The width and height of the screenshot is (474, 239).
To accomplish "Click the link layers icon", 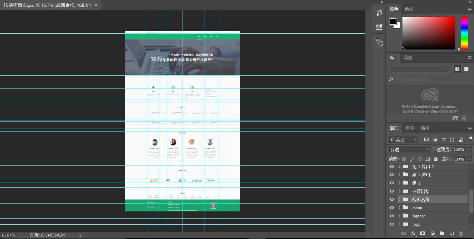I will [x=403, y=233].
